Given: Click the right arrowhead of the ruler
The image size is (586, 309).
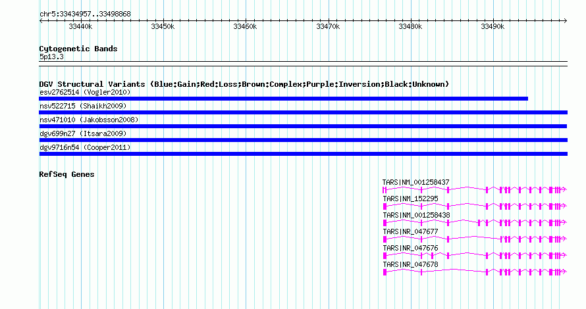Looking at the screenshot, I should [566, 21].
